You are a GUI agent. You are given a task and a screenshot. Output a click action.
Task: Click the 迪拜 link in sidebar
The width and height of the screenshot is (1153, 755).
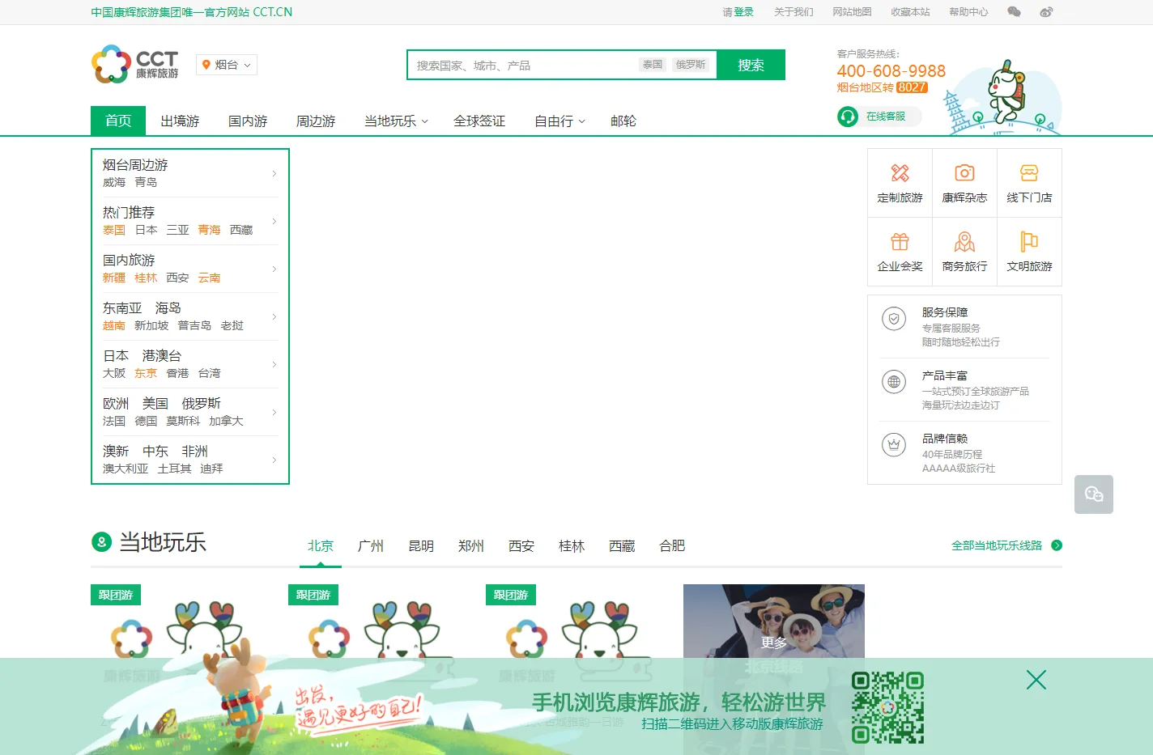211,469
